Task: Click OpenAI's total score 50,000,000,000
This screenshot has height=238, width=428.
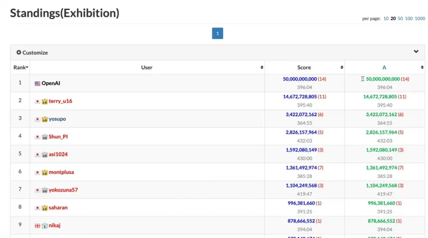Action: click(300, 79)
